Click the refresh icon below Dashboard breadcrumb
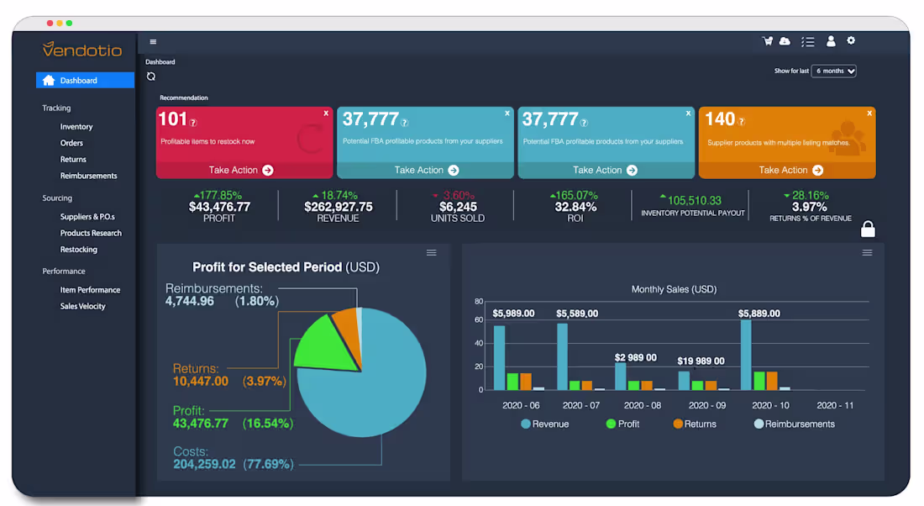The image size is (924, 506). point(151,75)
